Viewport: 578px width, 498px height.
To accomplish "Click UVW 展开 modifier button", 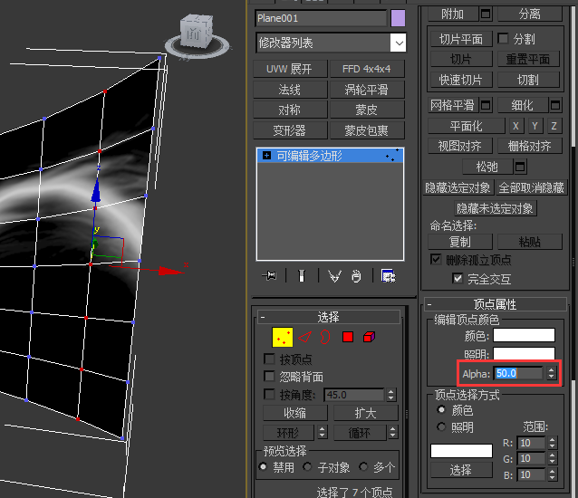I will click(290, 69).
